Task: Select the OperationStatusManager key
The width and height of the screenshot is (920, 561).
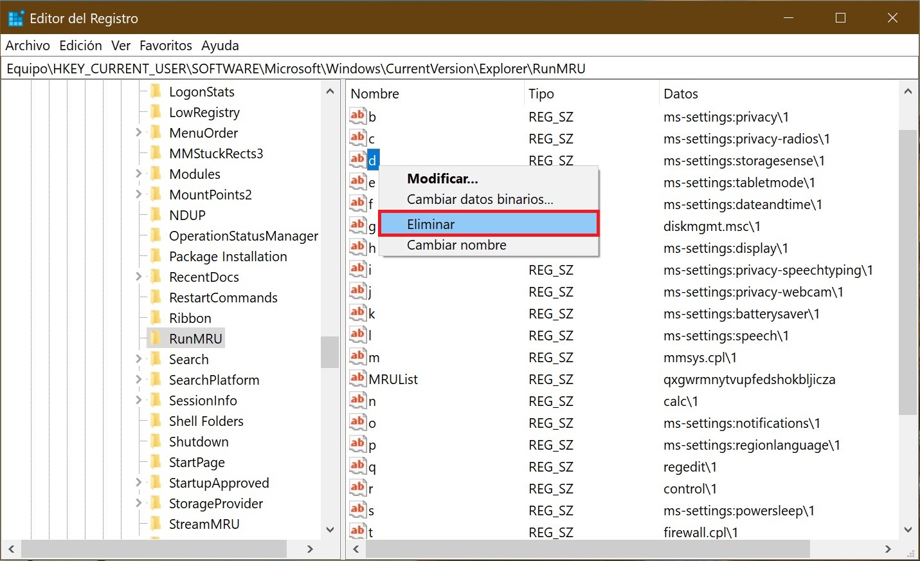Action: 244,235
